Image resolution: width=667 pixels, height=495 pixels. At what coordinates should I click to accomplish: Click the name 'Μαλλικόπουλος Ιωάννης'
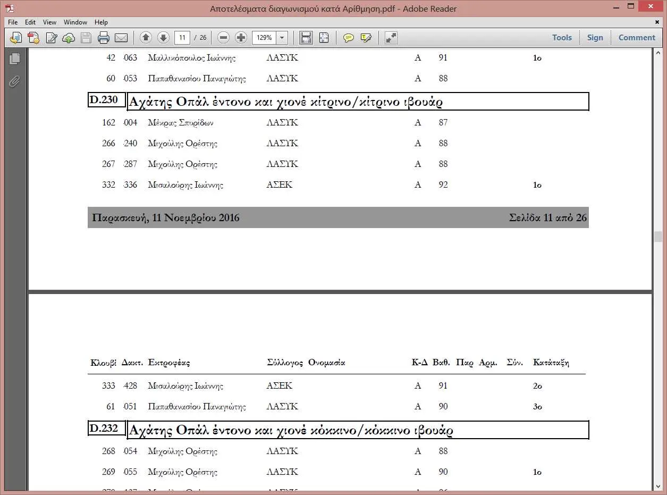pyautogui.click(x=192, y=58)
